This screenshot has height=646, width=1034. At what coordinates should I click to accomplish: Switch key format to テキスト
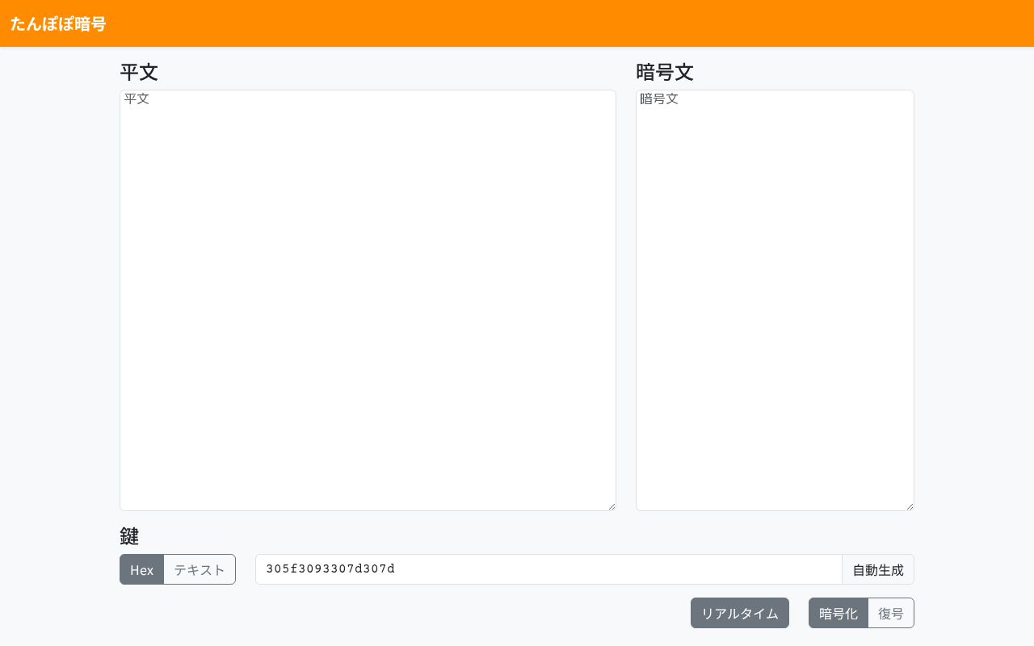[200, 569]
